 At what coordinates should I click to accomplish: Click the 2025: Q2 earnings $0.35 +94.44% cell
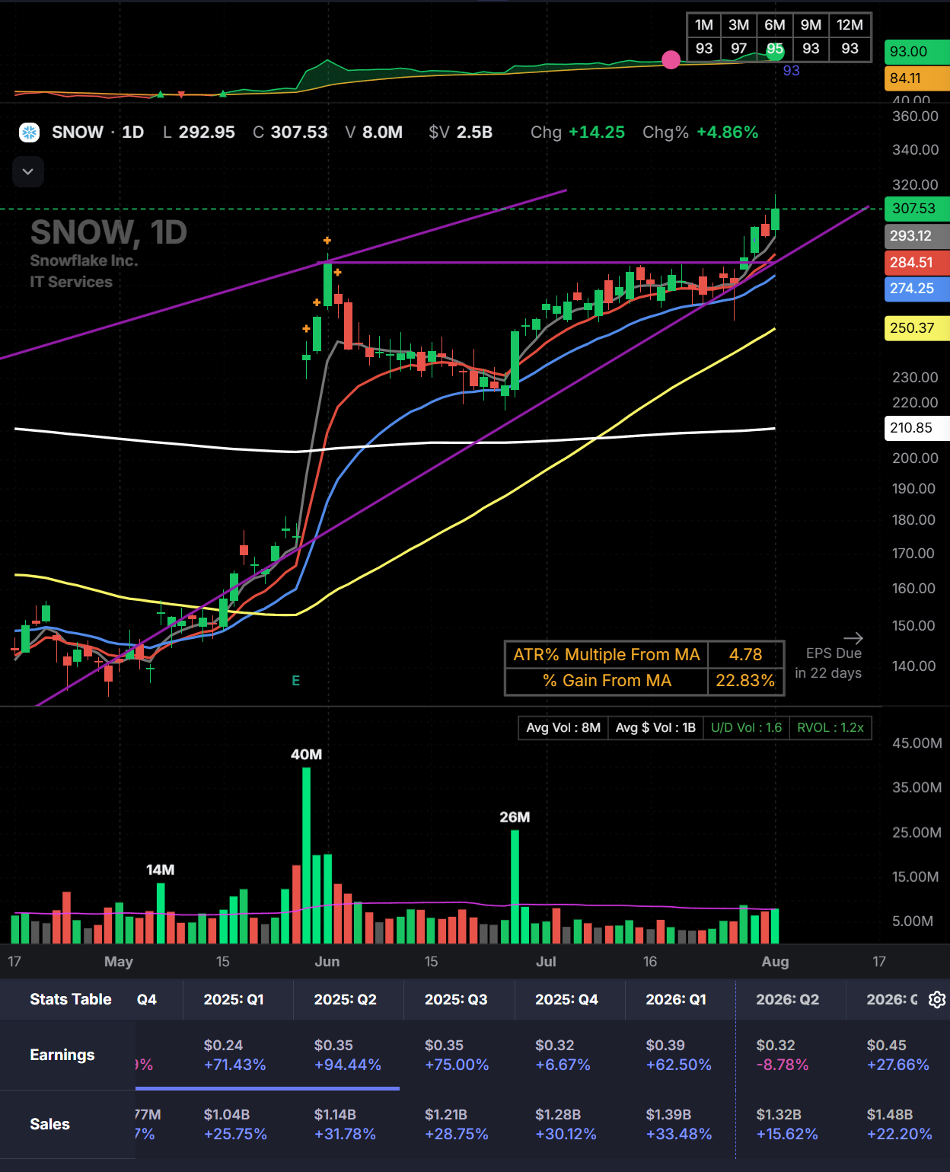tap(347, 1055)
